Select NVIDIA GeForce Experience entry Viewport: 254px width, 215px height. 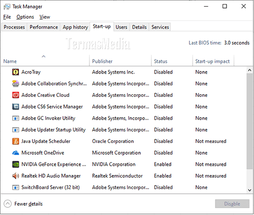coord(54,164)
